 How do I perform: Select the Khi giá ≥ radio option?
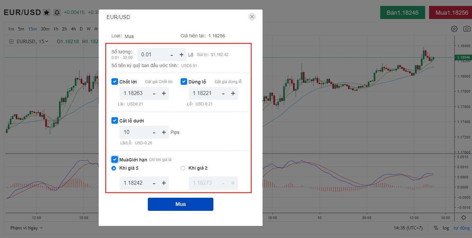pos(183,168)
